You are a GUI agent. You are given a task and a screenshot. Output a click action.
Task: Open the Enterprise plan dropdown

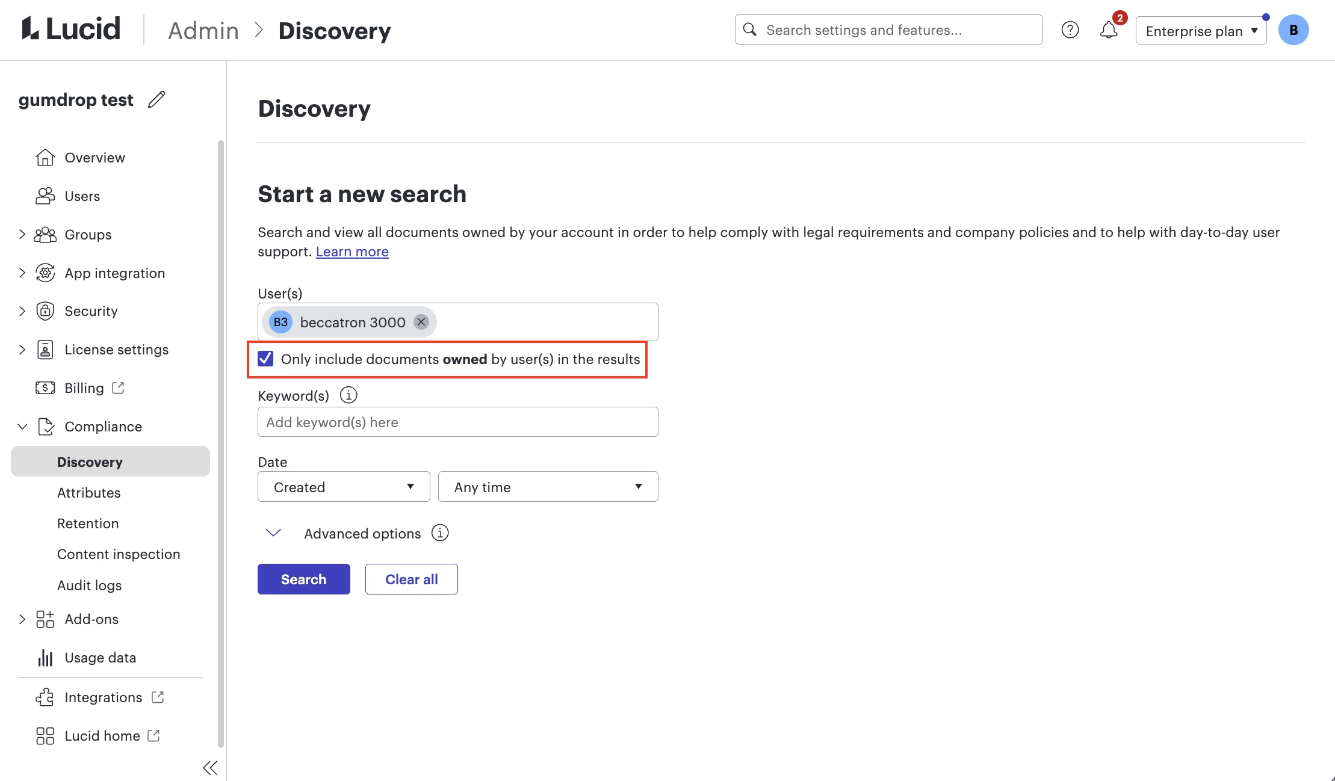click(1201, 31)
